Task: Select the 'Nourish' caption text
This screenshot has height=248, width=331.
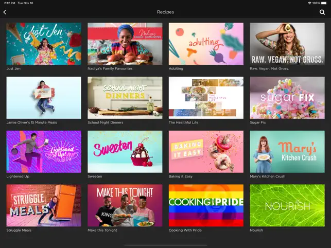Action: tap(256, 231)
